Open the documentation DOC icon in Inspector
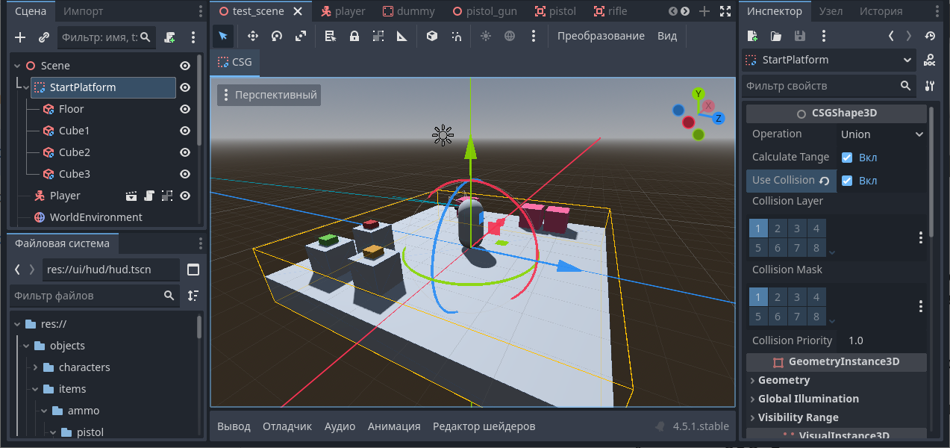Viewport: 950px width, 448px height. click(929, 60)
